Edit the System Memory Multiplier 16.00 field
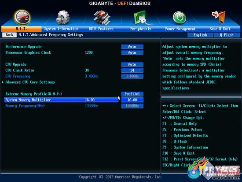Image resolution: width=242 pixels, height=182 pixels. (132, 100)
